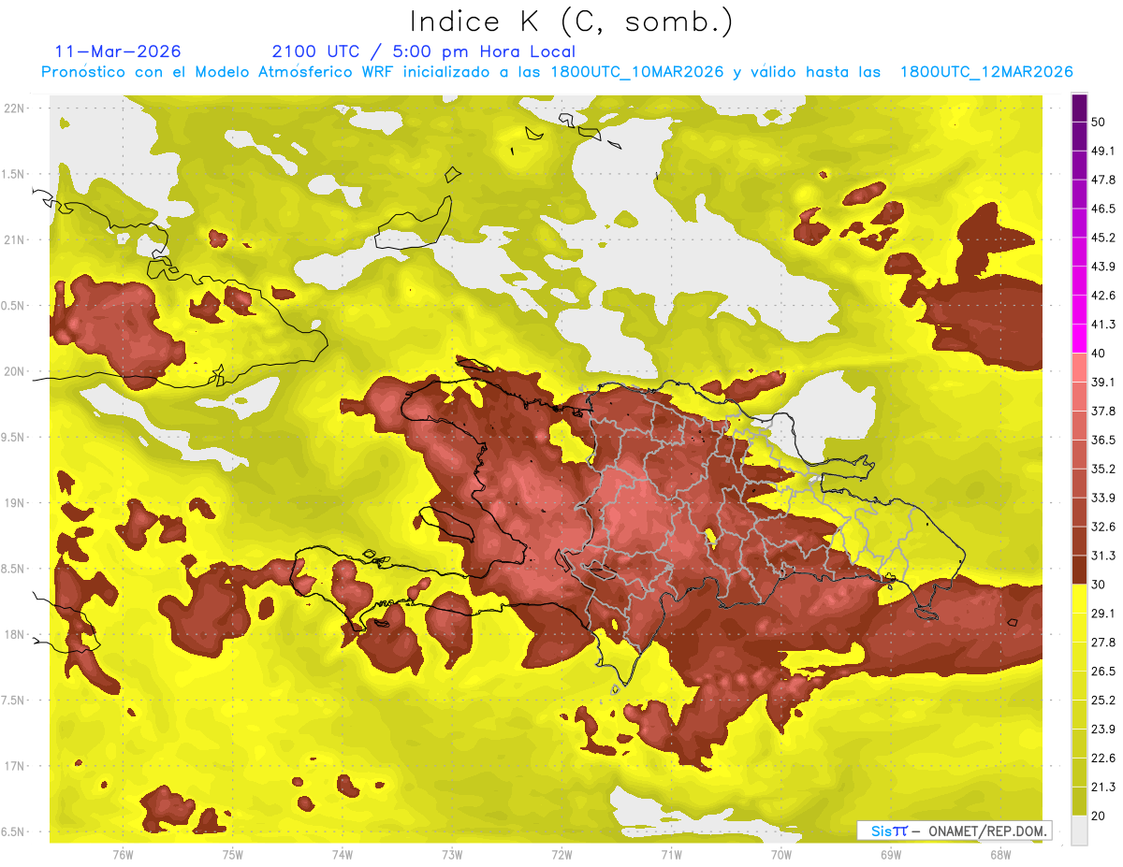This screenshot has height=867, width=1123.
Task: Click the 75W longitude label
Action: [232, 855]
